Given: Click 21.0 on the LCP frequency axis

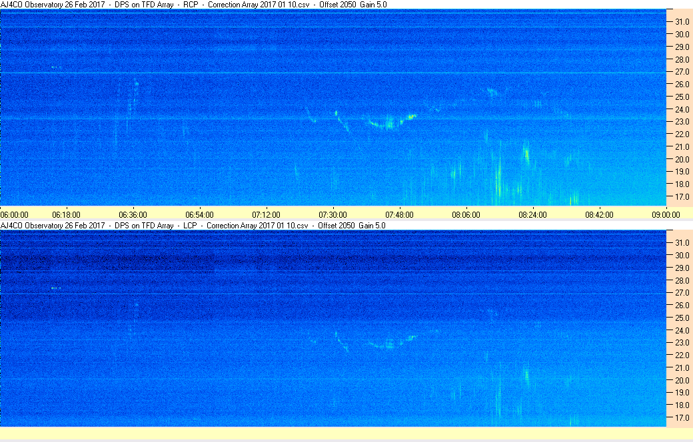Looking at the screenshot, I should 682,368.
